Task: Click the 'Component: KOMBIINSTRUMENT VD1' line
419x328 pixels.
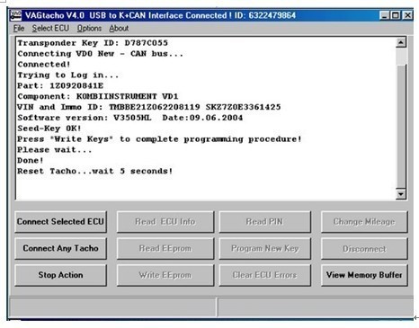Action: [98, 96]
